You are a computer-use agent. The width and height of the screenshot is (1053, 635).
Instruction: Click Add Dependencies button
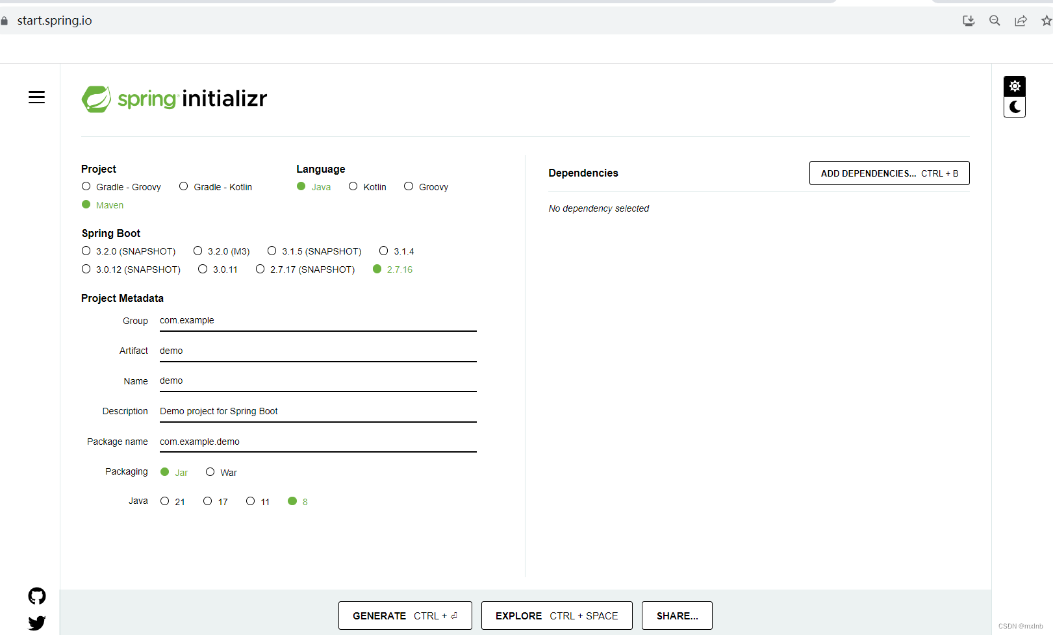click(889, 173)
